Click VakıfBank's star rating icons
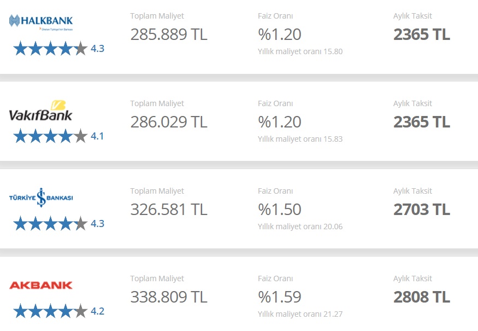478x331 pixels. [50, 136]
